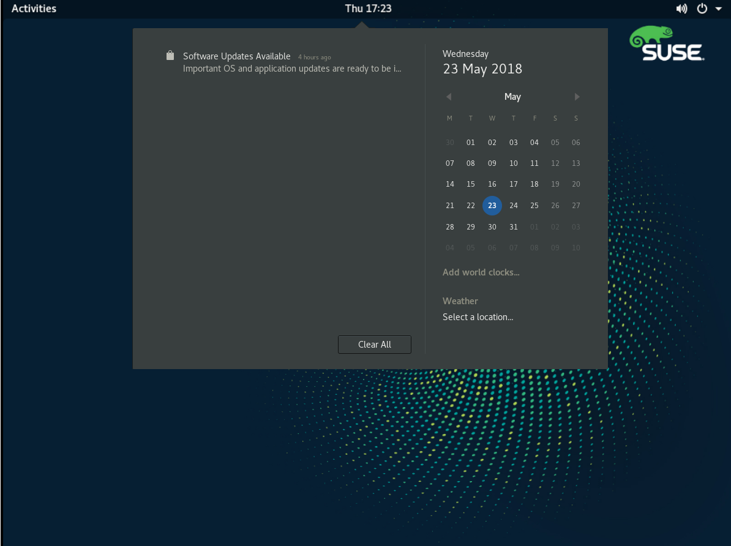The height and width of the screenshot is (546, 731).
Task: Choose Select a location for weather
Action: 478,317
